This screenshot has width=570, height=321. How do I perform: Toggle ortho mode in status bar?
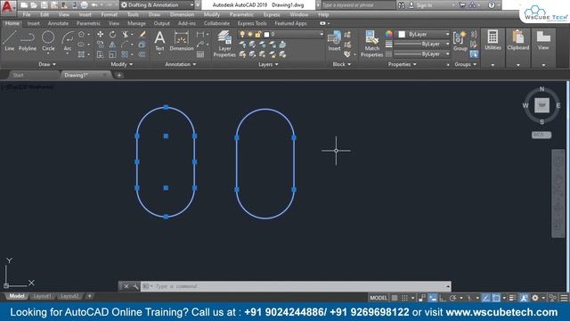443,298
